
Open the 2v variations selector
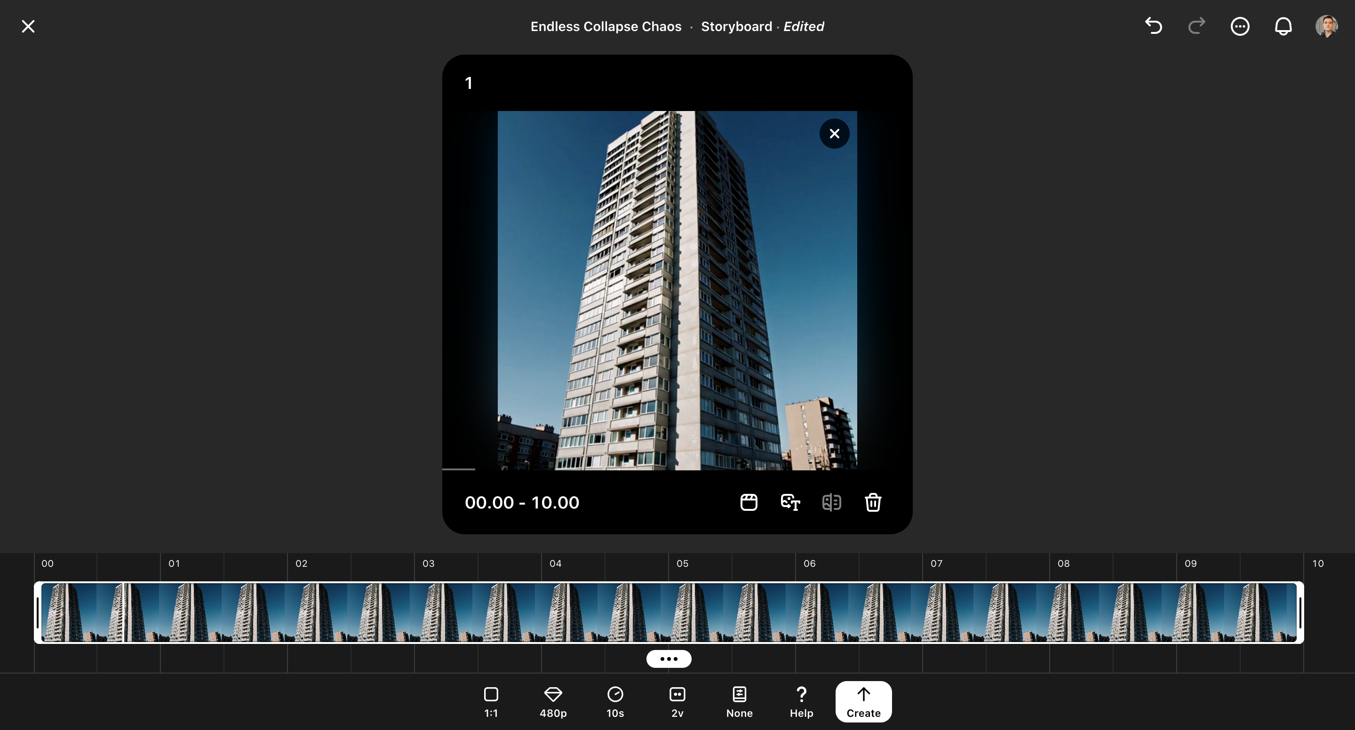(677, 702)
